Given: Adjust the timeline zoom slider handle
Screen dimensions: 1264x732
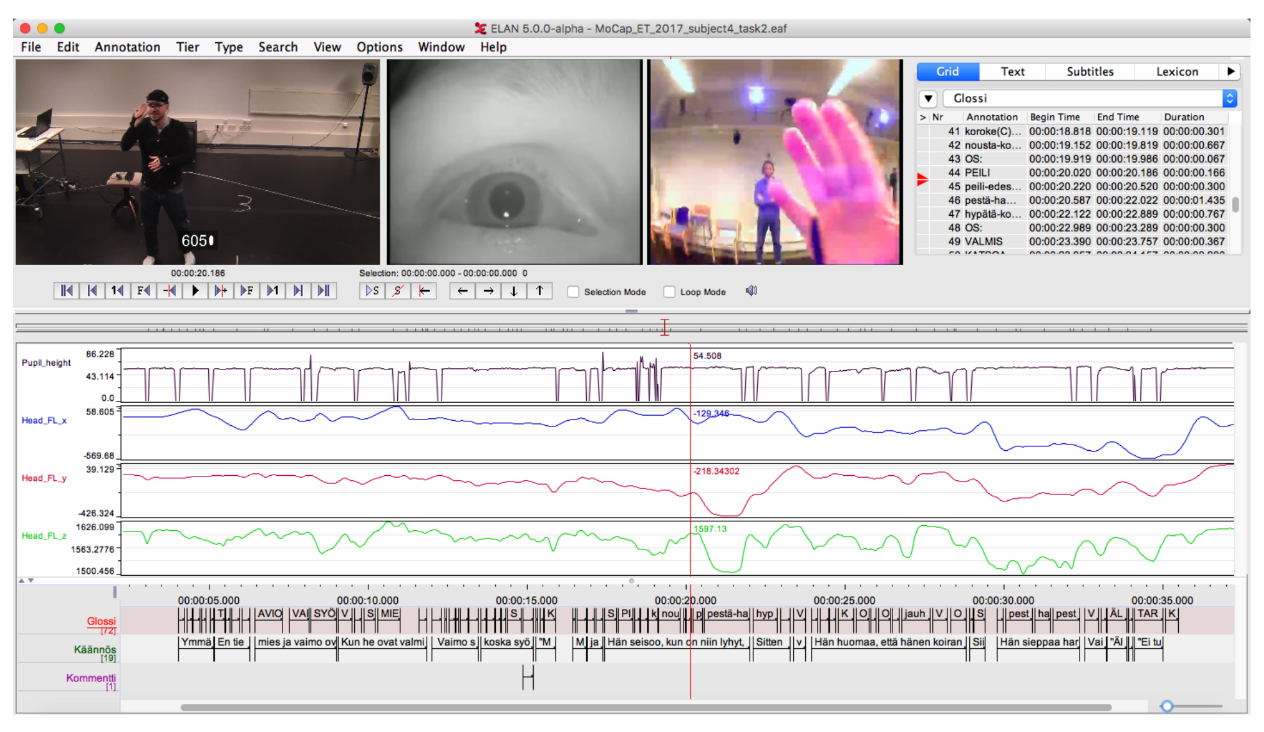Looking at the screenshot, I should [1167, 706].
